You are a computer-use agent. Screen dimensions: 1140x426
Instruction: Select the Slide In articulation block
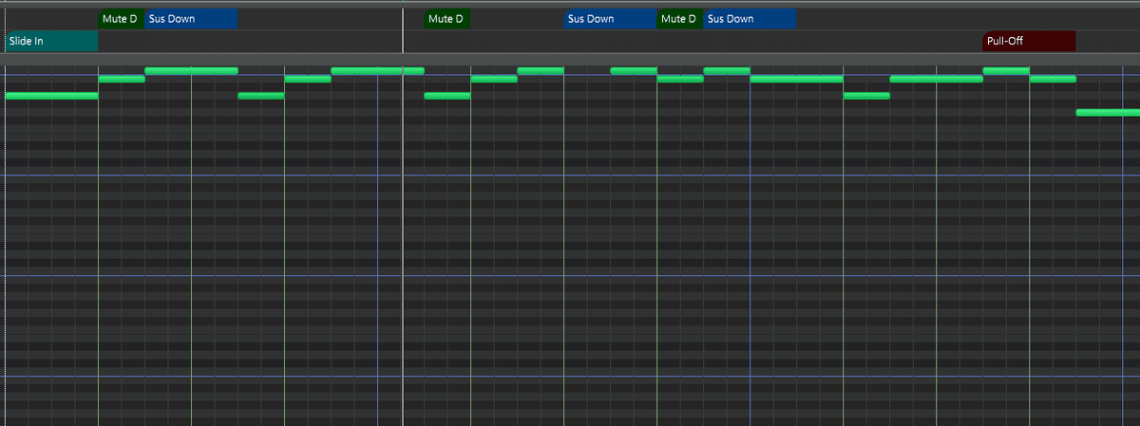click(51, 41)
